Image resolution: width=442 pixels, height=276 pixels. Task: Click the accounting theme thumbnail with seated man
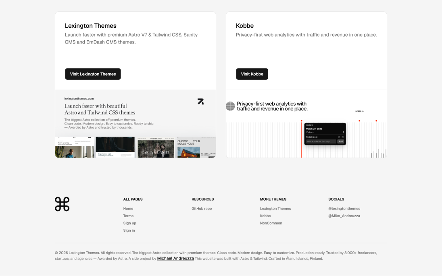tap(75, 147)
